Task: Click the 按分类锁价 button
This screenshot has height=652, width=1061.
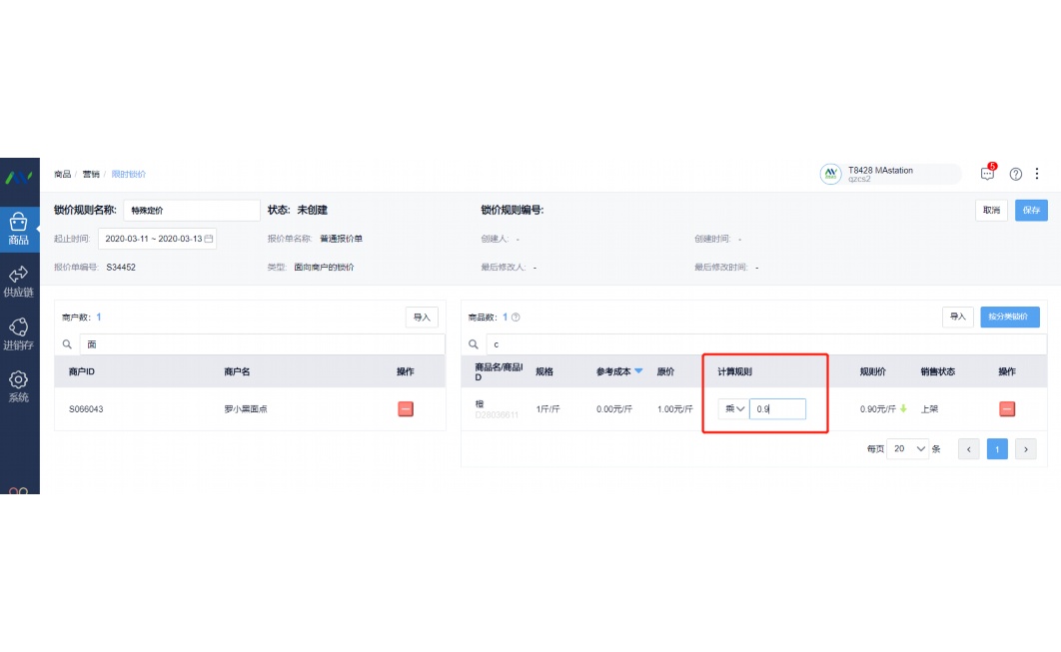Action: [1008, 317]
